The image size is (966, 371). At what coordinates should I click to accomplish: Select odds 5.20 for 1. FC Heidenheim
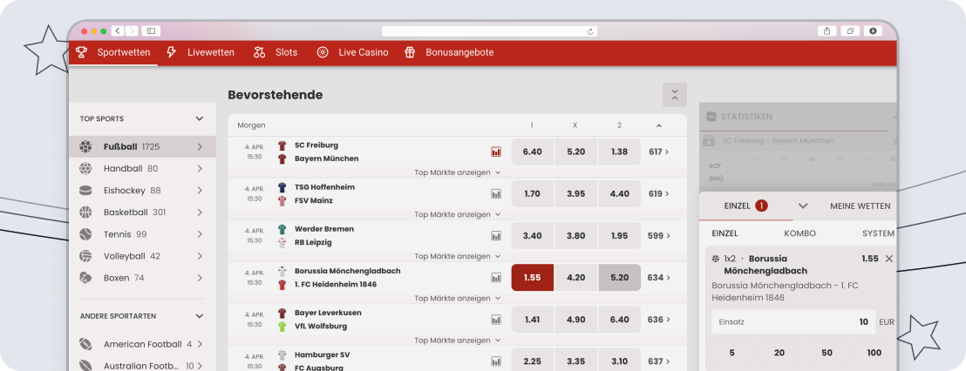coord(619,278)
